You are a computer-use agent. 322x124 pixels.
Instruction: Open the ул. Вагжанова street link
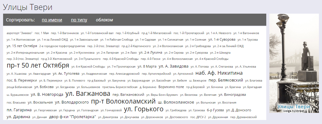88,94
